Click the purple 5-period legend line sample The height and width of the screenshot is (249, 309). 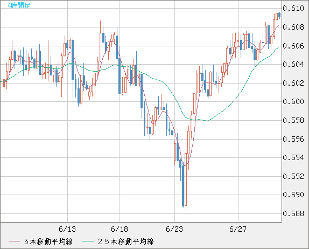click(14, 241)
